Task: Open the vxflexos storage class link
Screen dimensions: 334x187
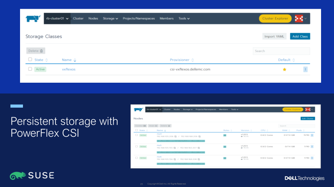Action: click(68, 69)
